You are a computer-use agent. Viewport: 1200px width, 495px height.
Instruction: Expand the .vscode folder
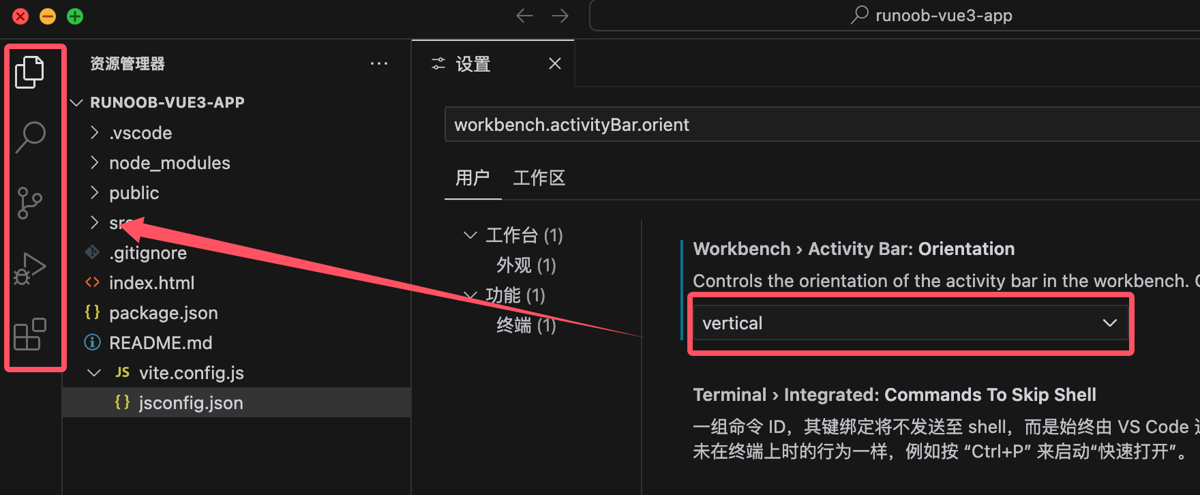tap(140, 133)
